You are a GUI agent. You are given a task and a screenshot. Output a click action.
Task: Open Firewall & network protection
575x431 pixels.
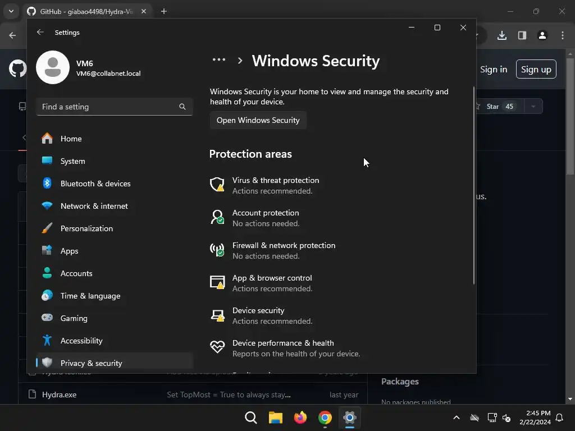click(x=272, y=251)
